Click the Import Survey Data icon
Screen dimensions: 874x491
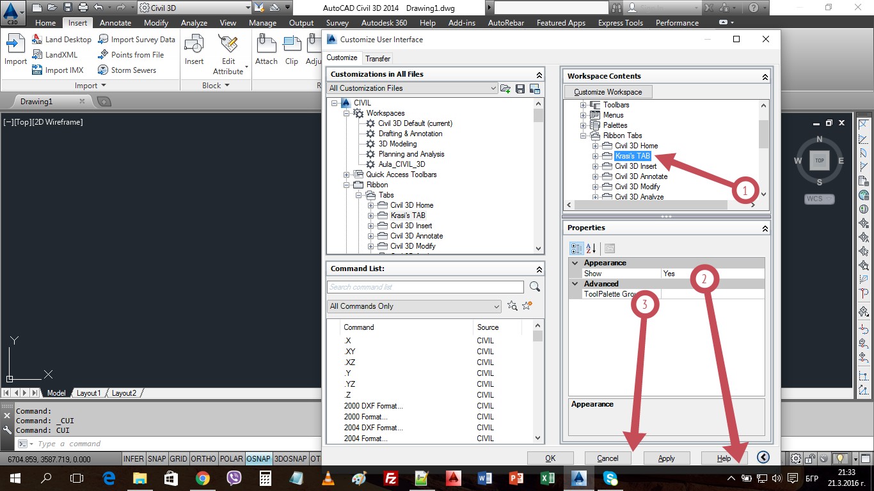point(103,40)
